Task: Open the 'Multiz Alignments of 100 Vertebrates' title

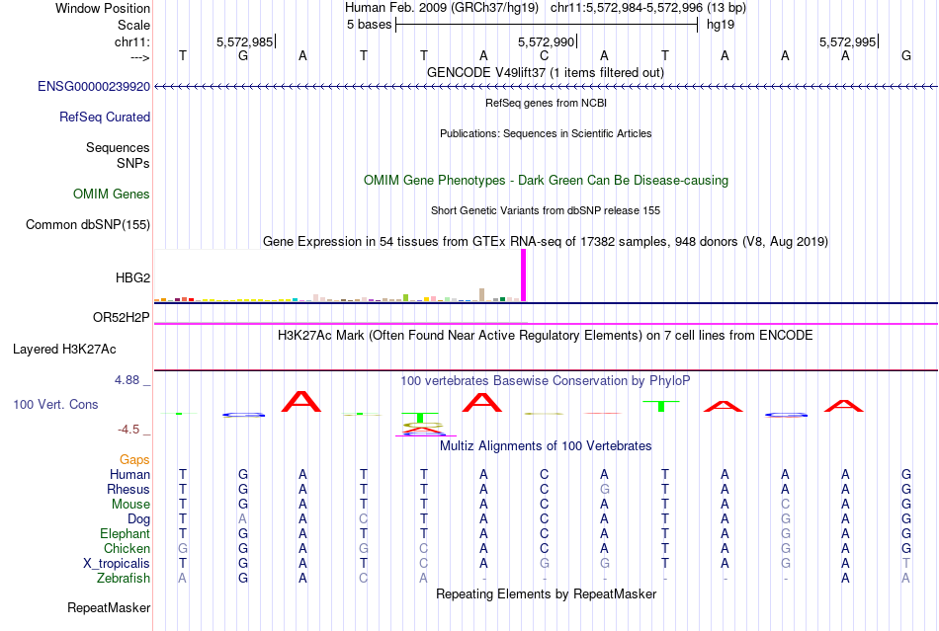Action: pos(546,446)
